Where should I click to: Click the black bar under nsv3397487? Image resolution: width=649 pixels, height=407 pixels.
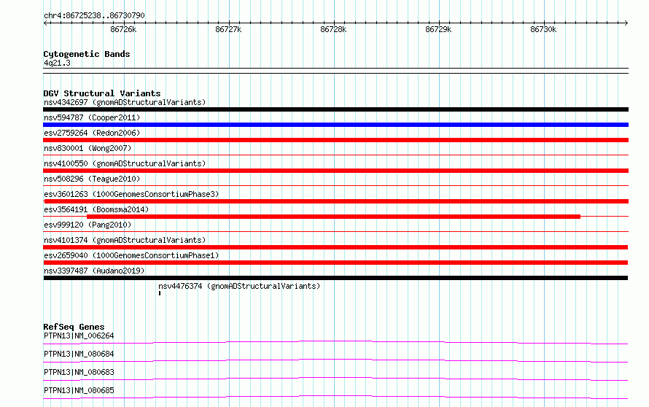click(335, 278)
